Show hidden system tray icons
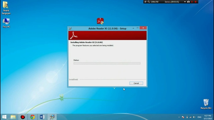Screen dimensions: 214x120 point(179,117)
